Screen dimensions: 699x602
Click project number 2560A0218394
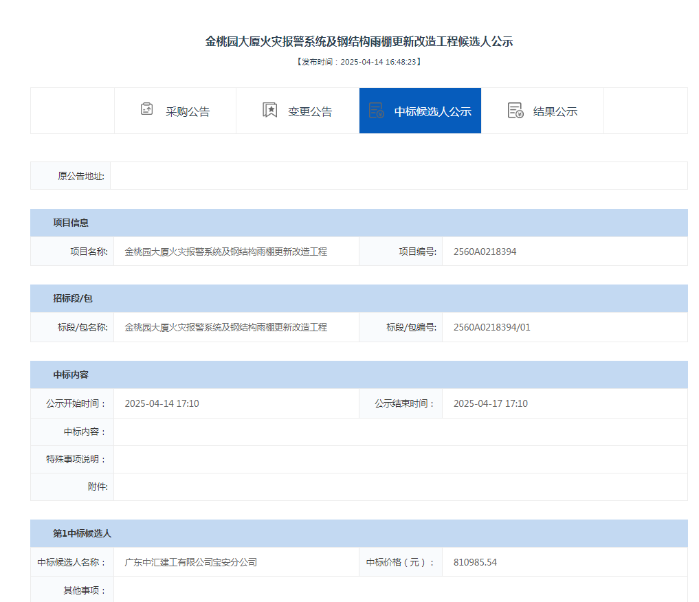[x=485, y=252]
